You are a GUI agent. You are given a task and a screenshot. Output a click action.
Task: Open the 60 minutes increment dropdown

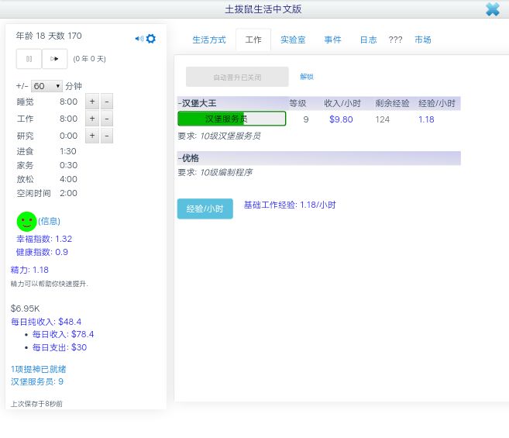46,86
